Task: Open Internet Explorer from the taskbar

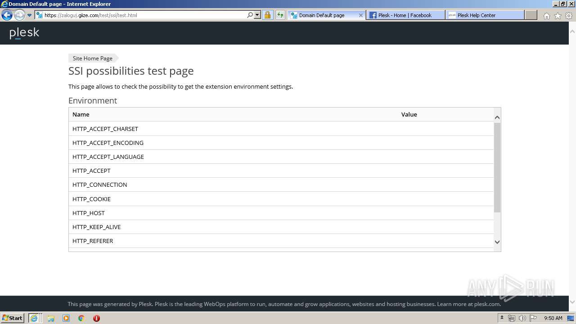Action: coord(34,318)
